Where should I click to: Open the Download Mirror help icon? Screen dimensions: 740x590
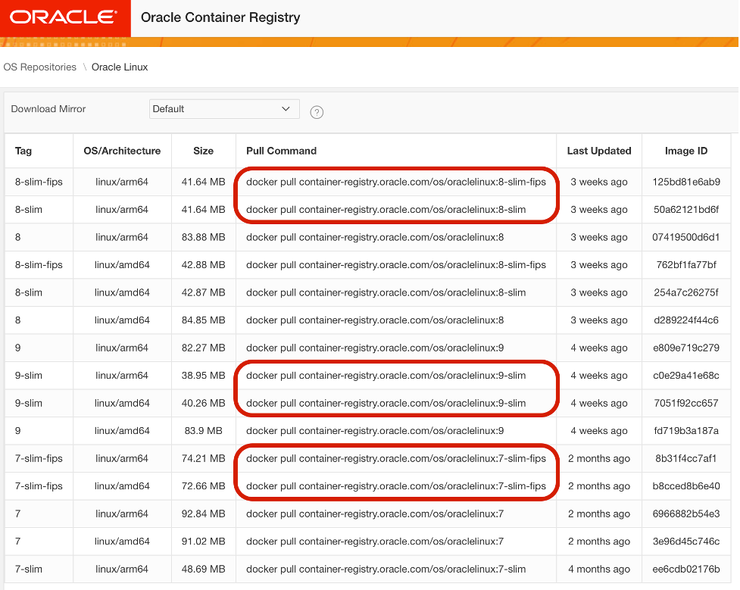(317, 112)
